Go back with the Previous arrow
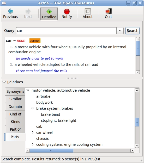 (x=10, y=11)
